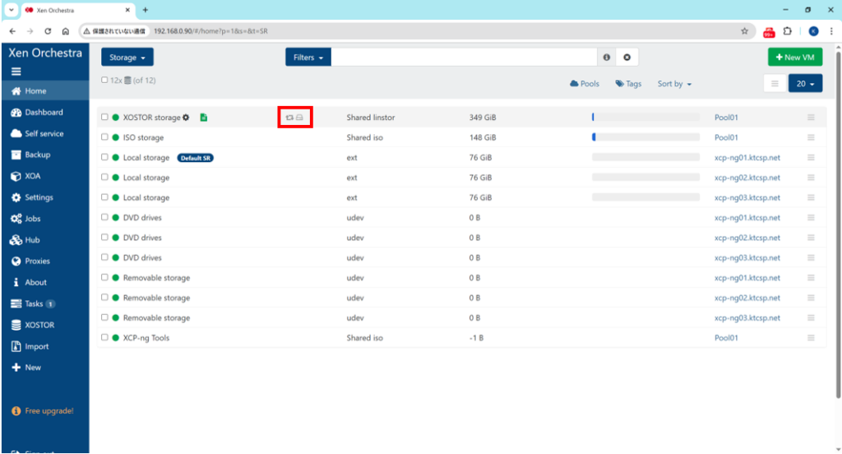Click the green document icon beside XOSTOR storage
The image size is (842, 454).
coord(203,118)
